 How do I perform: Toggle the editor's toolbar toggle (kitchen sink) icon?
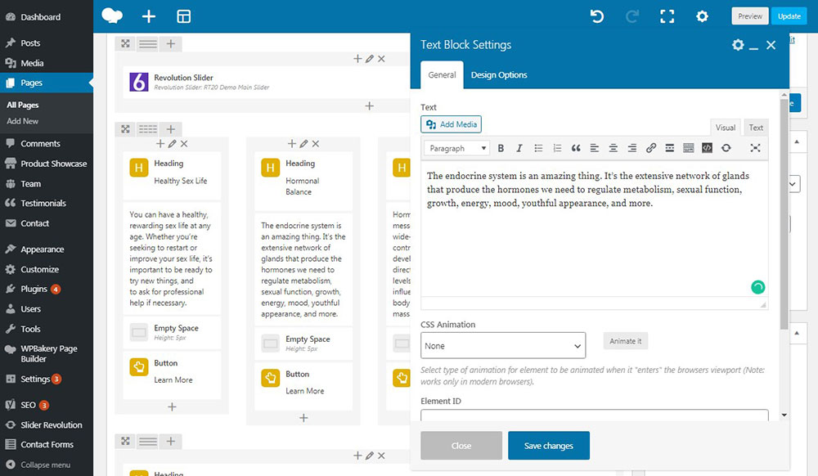688,148
